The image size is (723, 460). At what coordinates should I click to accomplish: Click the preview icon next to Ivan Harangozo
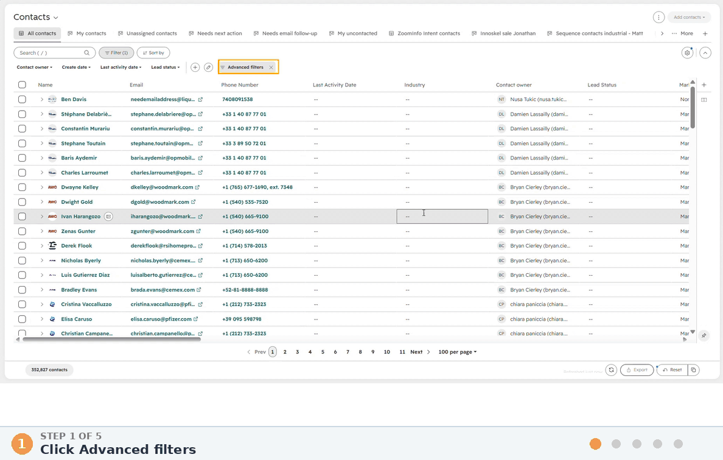pos(108,217)
